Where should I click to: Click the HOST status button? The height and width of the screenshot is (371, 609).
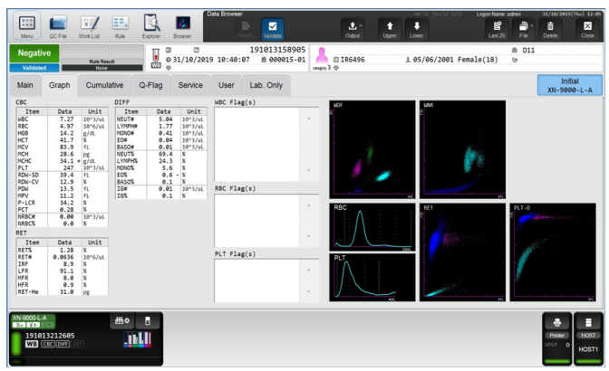(588, 338)
